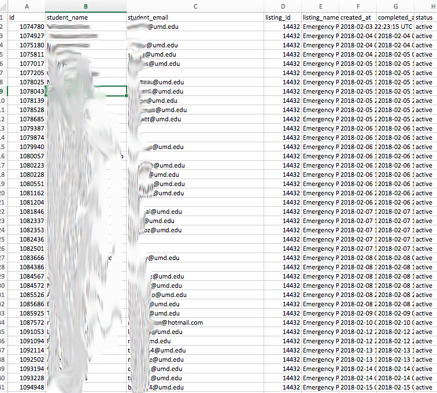Image resolution: width=437 pixels, height=393 pixels.
Task: Select column D header
Action: tap(283, 6)
